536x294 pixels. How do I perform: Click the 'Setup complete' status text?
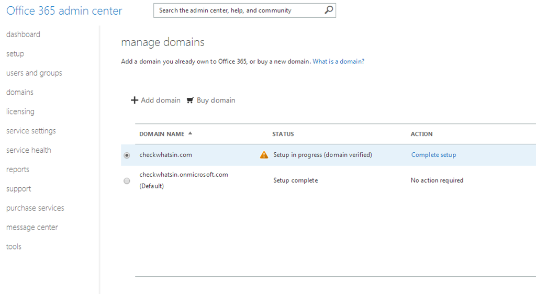(x=295, y=180)
